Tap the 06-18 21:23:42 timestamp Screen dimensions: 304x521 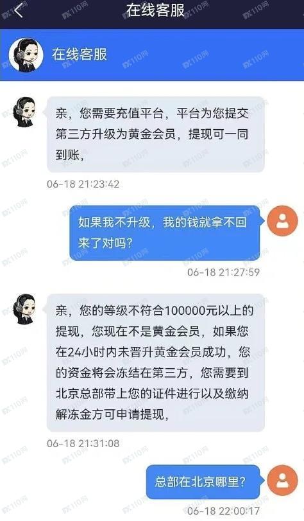point(83,184)
